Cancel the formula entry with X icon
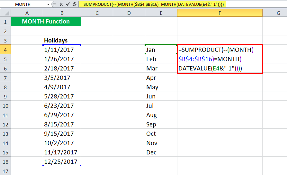Viewport: 287px width, 175px height. pyautogui.click(x=61, y=4)
